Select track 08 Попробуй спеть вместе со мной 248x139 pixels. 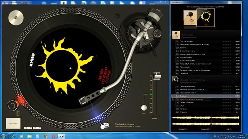pos(206,64)
